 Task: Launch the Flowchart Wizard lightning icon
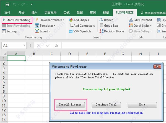tap(37, 20)
